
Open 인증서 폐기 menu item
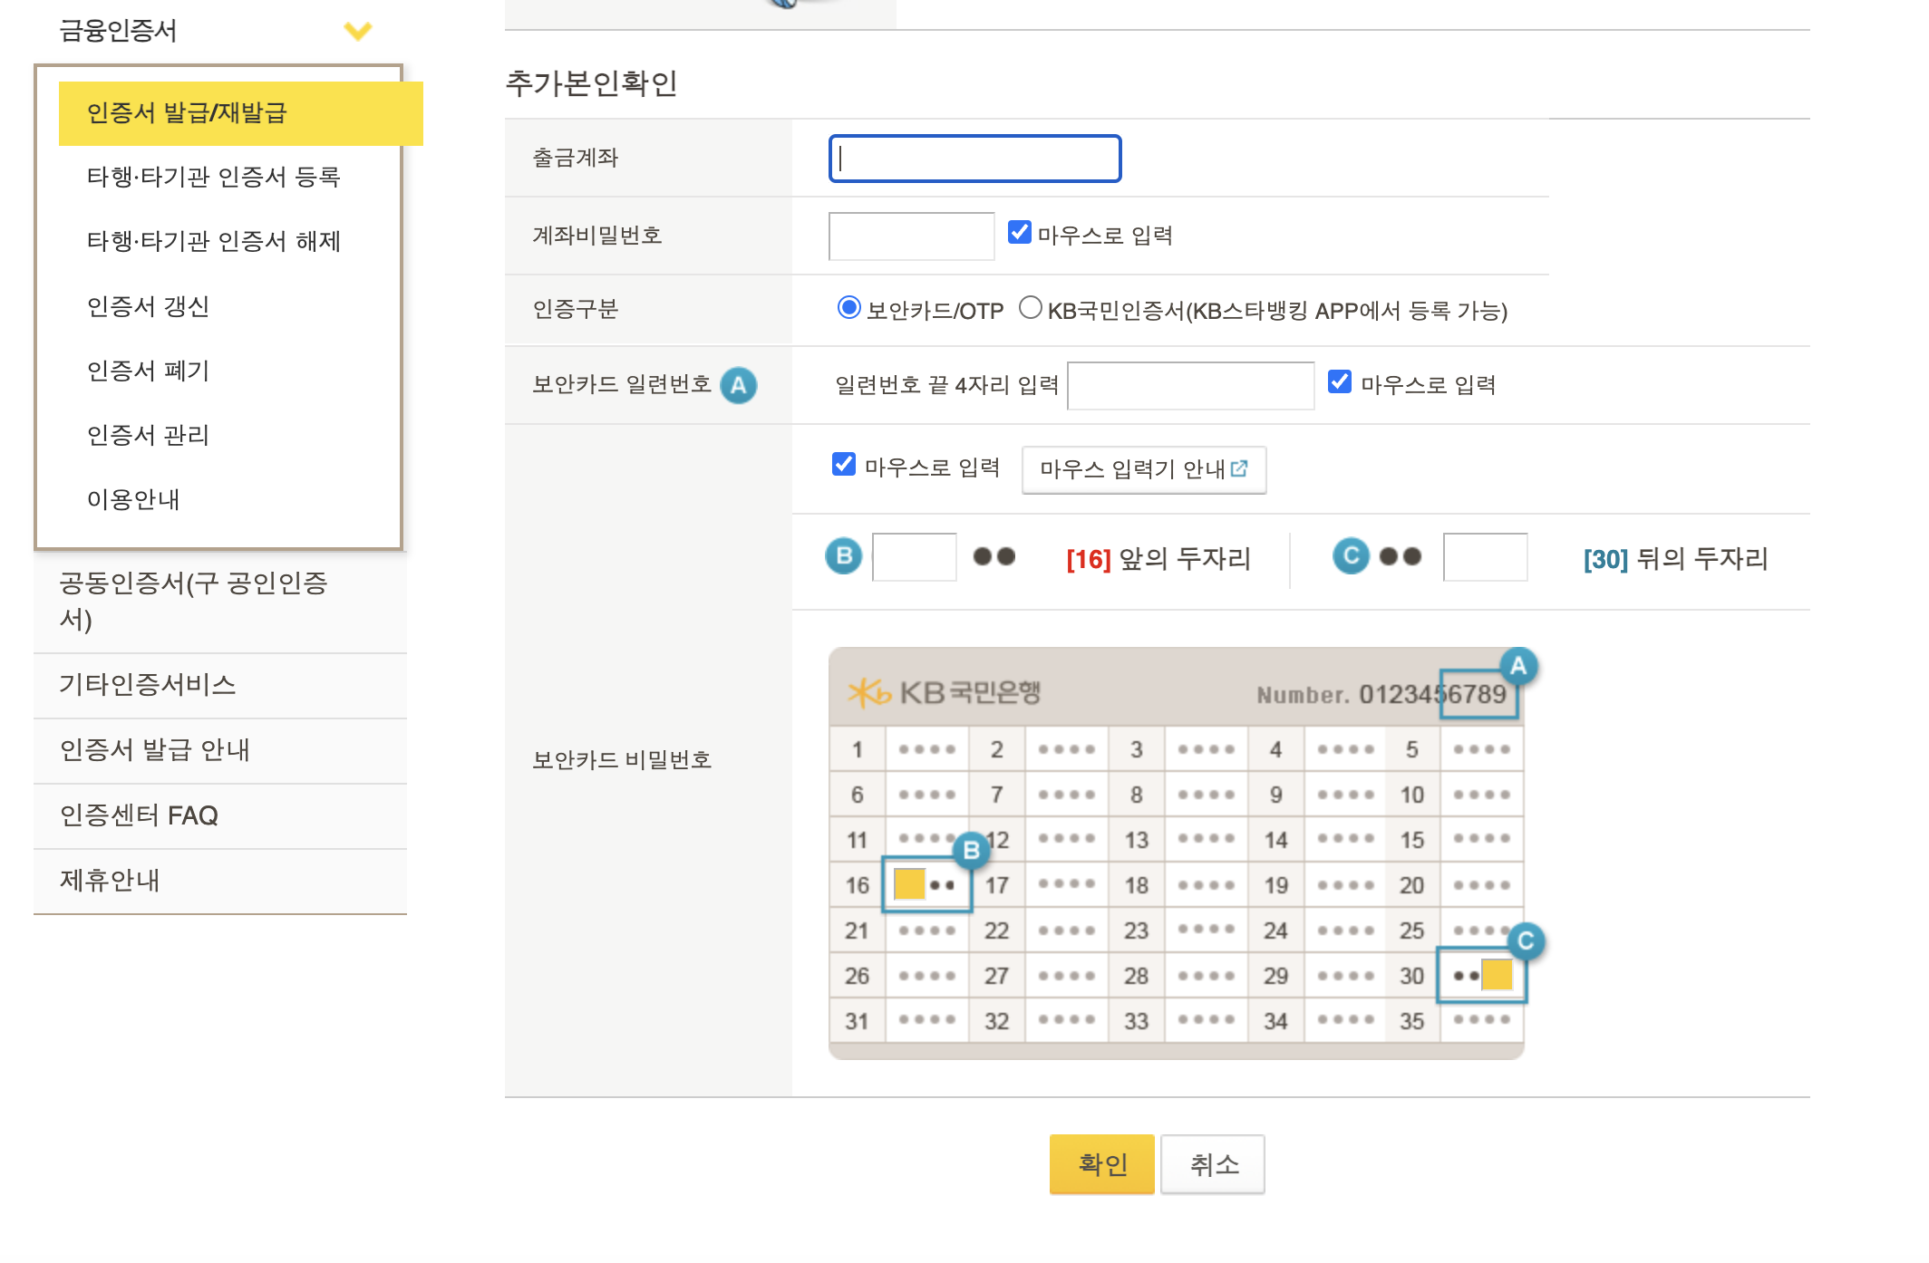click(x=148, y=371)
